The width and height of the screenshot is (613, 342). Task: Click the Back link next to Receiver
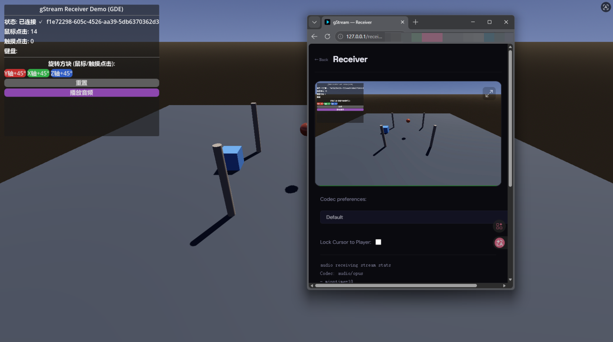321,60
